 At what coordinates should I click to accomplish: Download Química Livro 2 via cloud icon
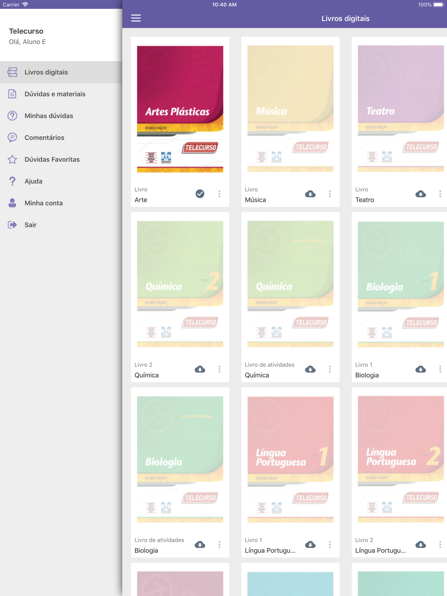[x=200, y=369]
